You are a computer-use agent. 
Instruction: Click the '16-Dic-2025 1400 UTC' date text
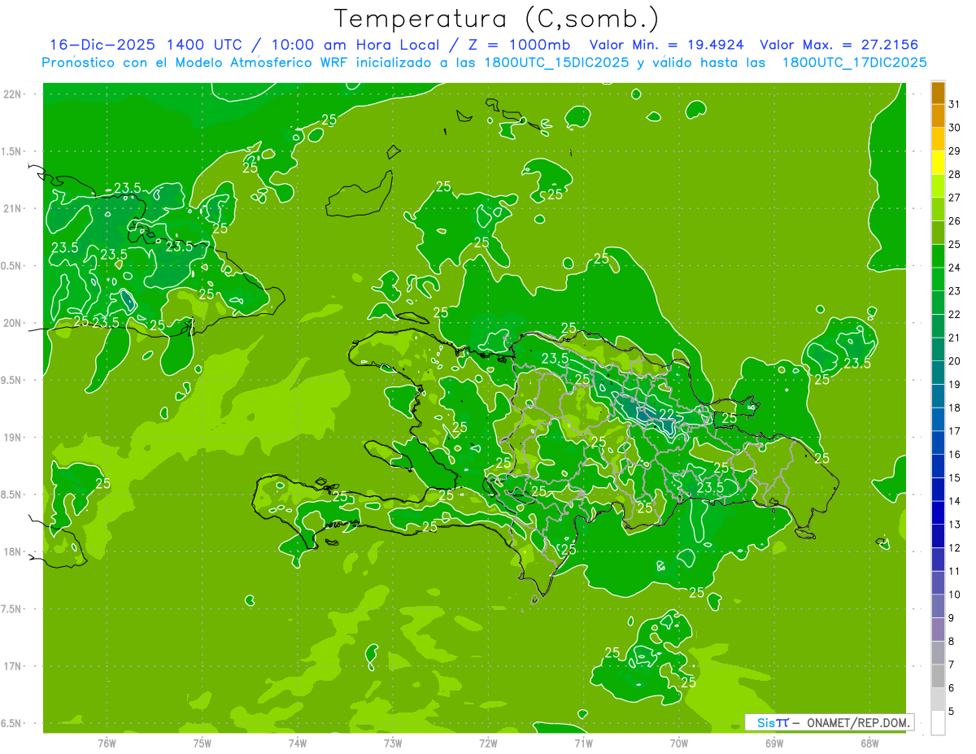[x=146, y=45]
